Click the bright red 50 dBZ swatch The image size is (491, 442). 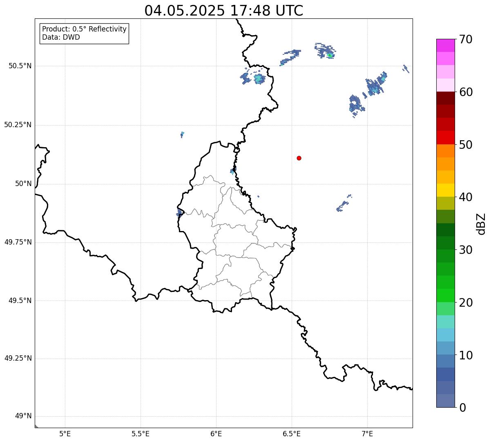(x=446, y=138)
